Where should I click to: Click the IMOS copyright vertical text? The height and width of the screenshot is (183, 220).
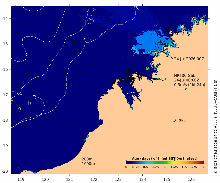(215, 127)
